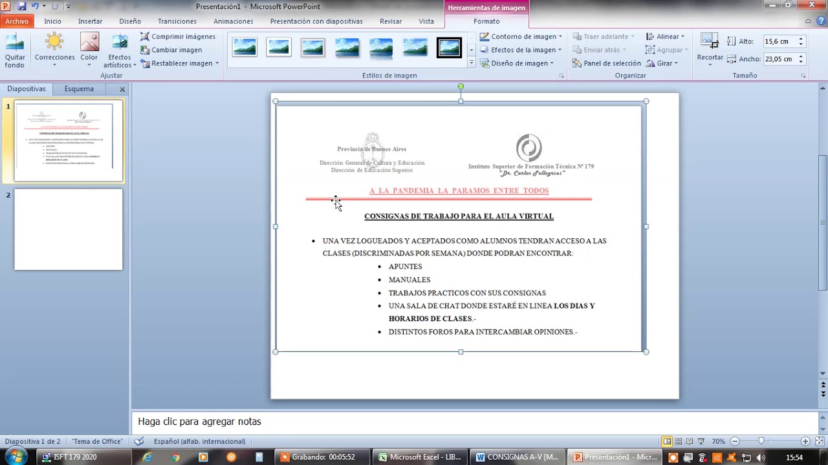Image resolution: width=828 pixels, height=465 pixels.
Task: Open PowerPoint help question mark icon
Action: (x=820, y=21)
